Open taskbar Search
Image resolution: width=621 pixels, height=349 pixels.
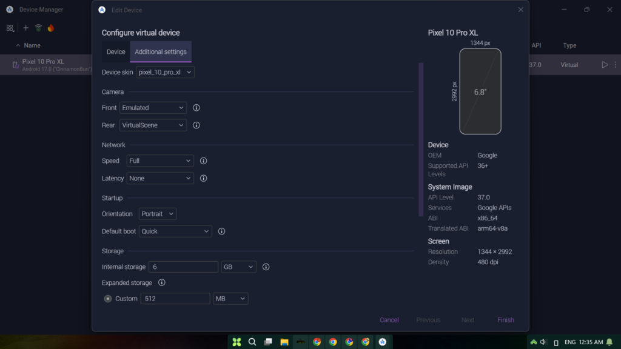click(x=252, y=342)
